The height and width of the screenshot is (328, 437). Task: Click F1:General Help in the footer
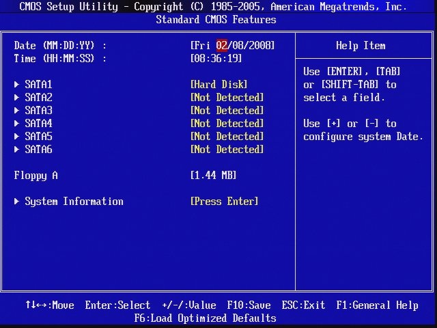coord(377,305)
